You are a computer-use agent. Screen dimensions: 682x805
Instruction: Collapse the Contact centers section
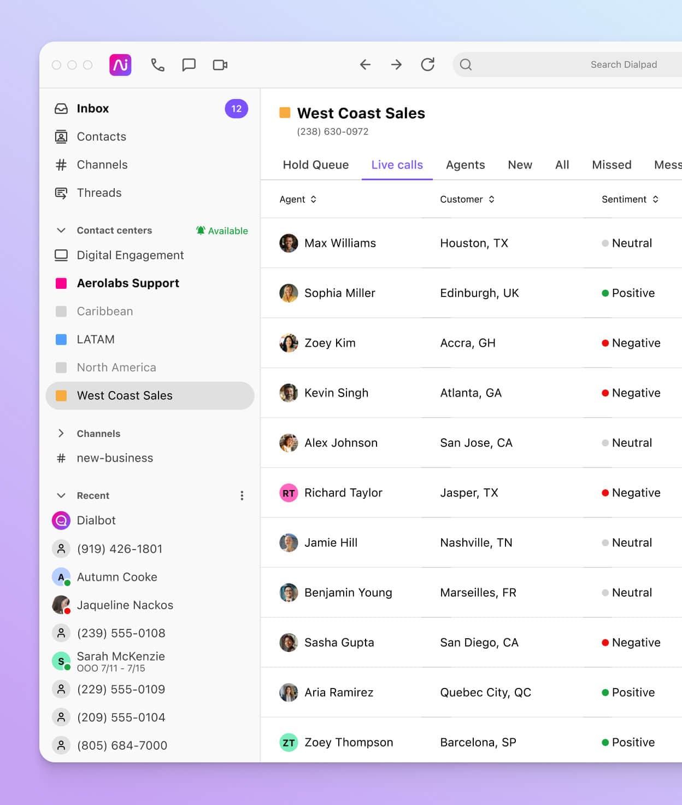(x=62, y=230)
